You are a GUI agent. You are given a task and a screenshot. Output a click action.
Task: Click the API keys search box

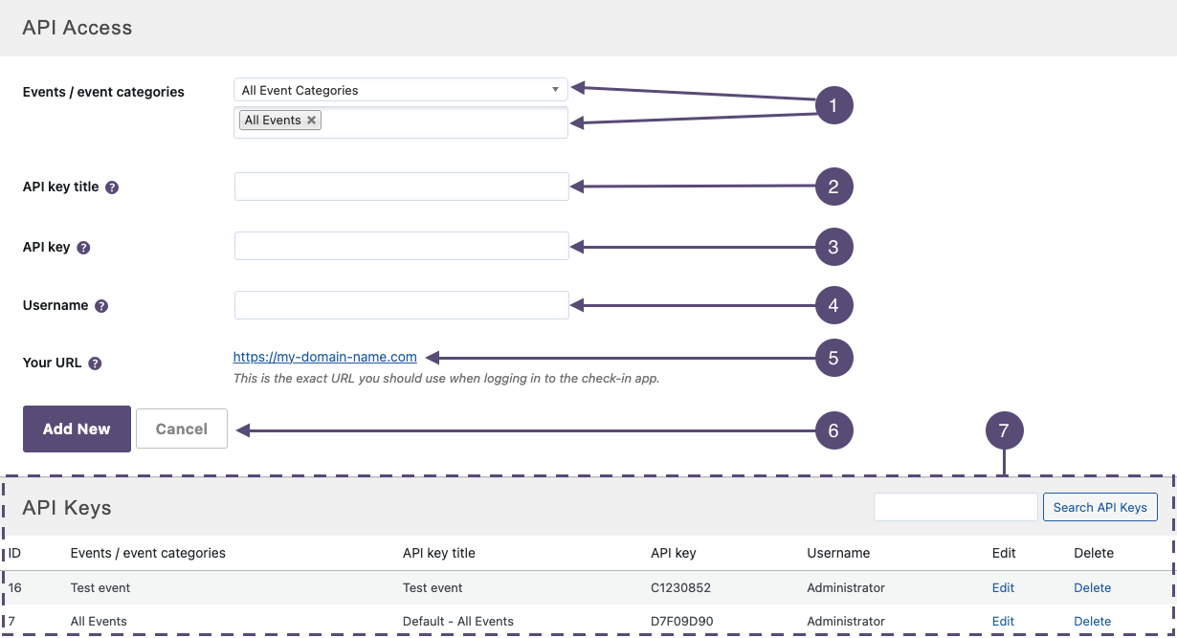point(955,507)
